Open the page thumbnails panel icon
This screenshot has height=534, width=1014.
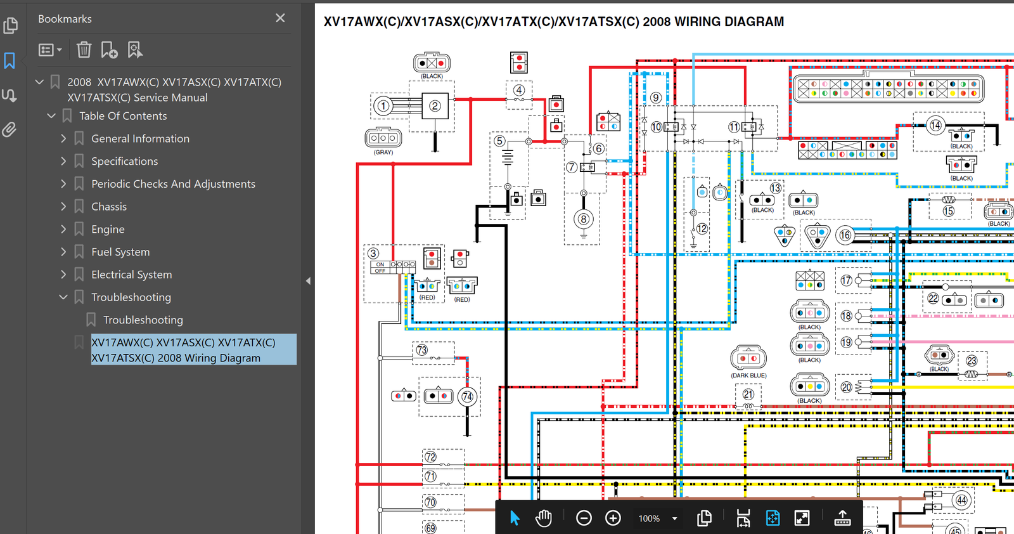click(10, 25)
